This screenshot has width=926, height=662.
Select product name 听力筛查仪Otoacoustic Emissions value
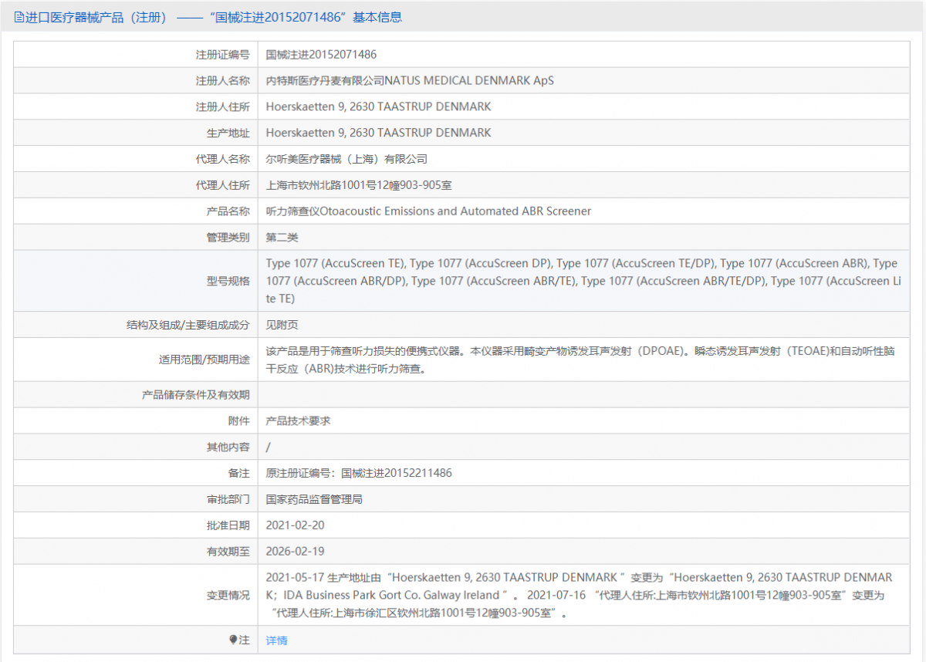(x=428, y=211)
